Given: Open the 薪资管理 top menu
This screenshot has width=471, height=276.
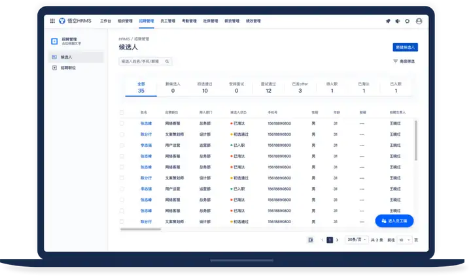Looking at the screenshot, I should 232,21.
